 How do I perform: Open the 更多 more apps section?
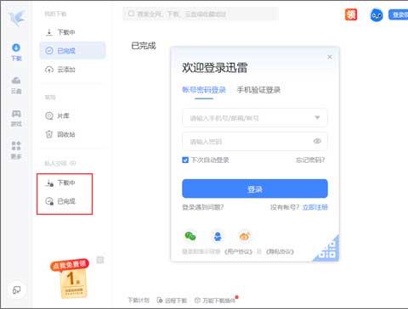tap(16, 150)
